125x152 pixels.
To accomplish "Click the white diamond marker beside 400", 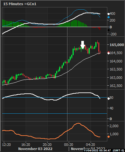I will click(x=109, y=14).
